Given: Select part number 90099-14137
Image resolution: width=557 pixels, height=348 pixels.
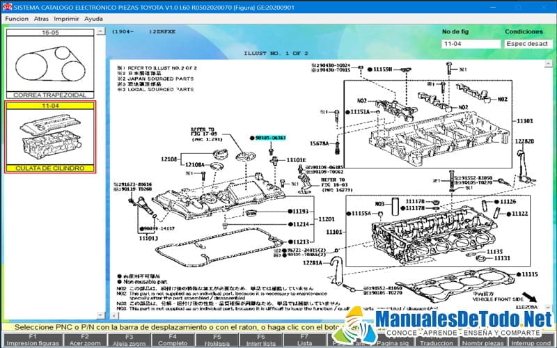Looking at the screenshot, I should tap(159, 229).
